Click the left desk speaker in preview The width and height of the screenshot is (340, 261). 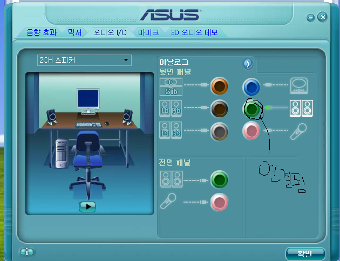[52, 117]
